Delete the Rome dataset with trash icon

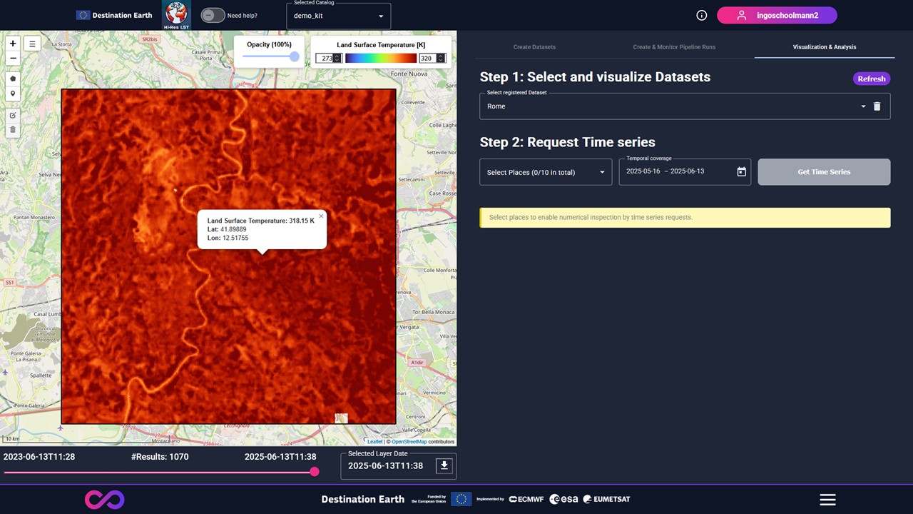pos(877,106)
